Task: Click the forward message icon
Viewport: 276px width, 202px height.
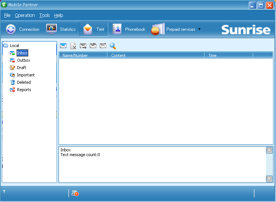Action: pyautogui.click(x=83, y=46)
